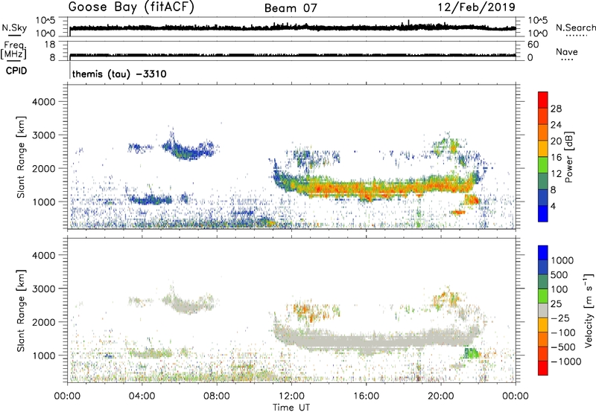This screenshot has width=596, height=412.
Task: Click the 'Power [dB]' colorbar label
Action: pyautogui.click(x=568, y=157)
